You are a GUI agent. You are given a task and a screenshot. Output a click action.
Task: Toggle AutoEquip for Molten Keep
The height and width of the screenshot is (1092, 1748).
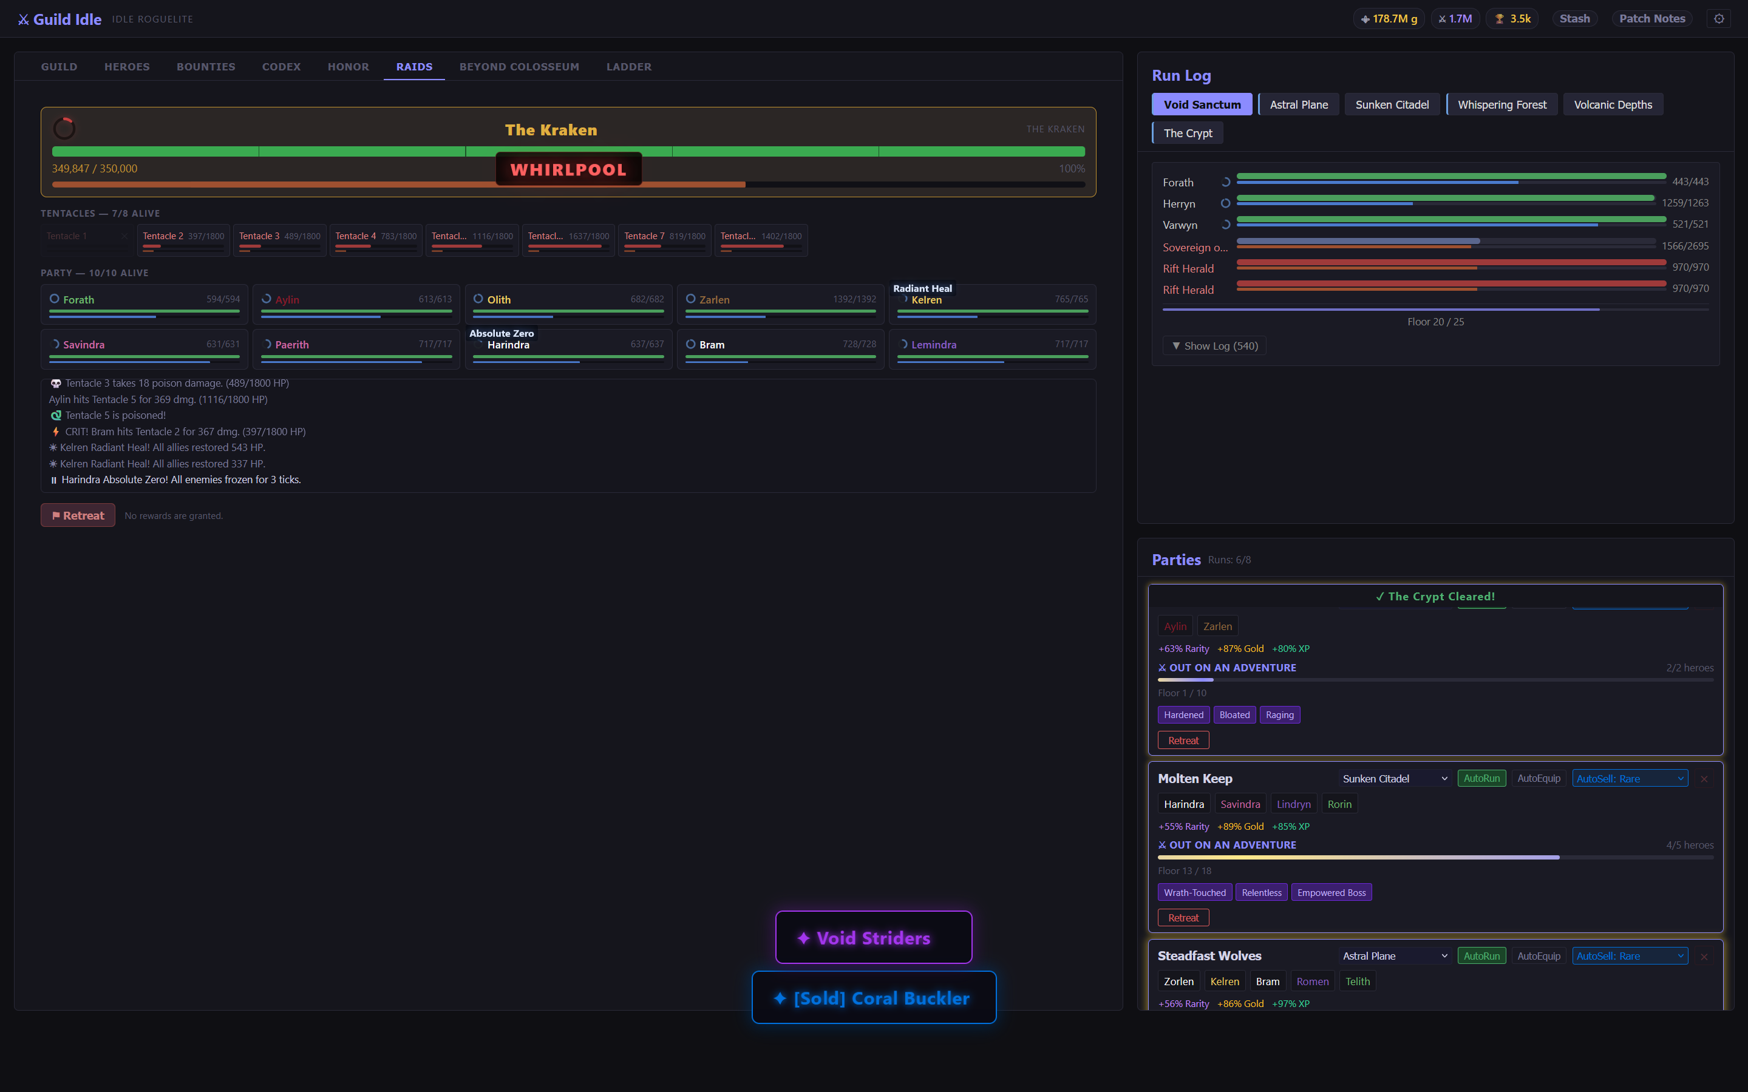click(x=1539, y=779)
